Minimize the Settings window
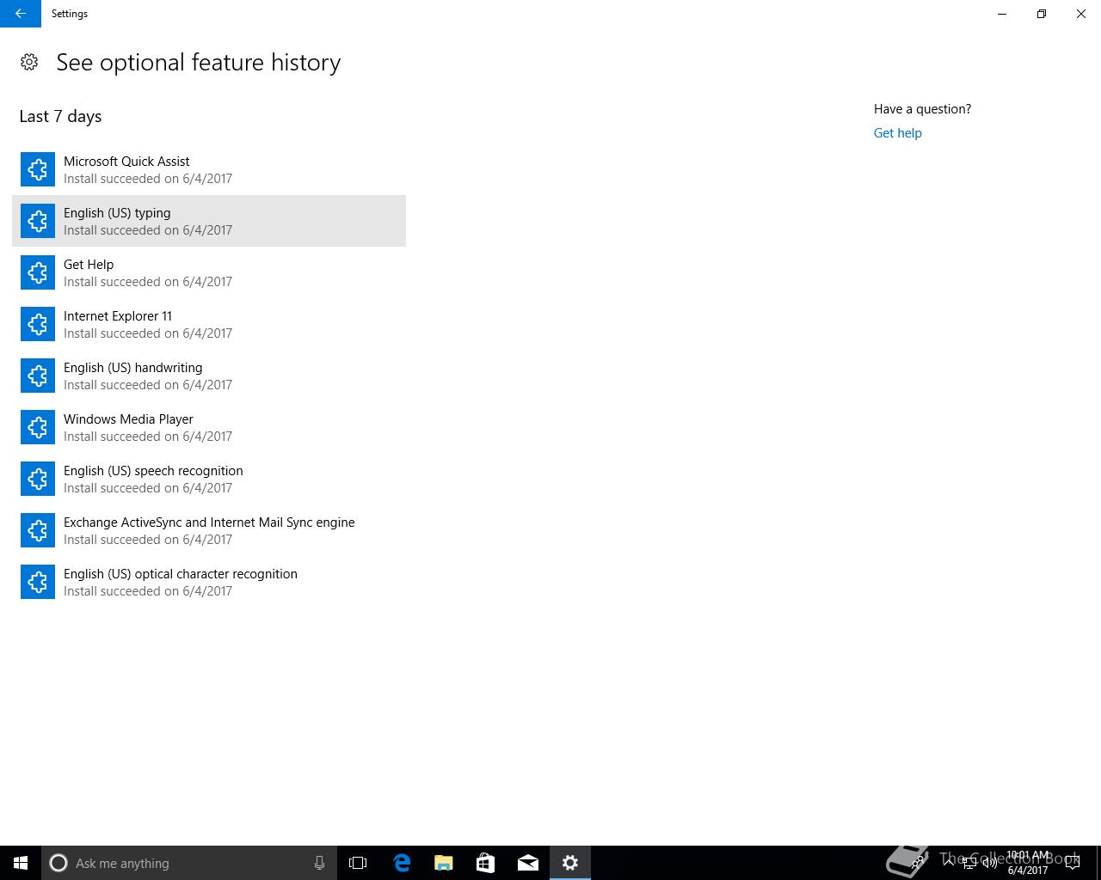 [1002, 14]
